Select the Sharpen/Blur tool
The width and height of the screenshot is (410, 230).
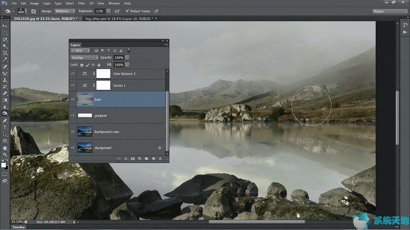5,107
